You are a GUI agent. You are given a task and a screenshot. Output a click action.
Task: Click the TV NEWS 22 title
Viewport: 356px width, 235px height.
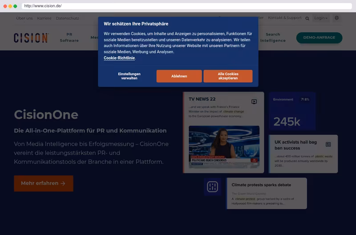point(202,99)
